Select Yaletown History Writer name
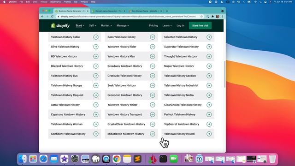The height and width of the screenshot is (166, 295). click(122, 105)
